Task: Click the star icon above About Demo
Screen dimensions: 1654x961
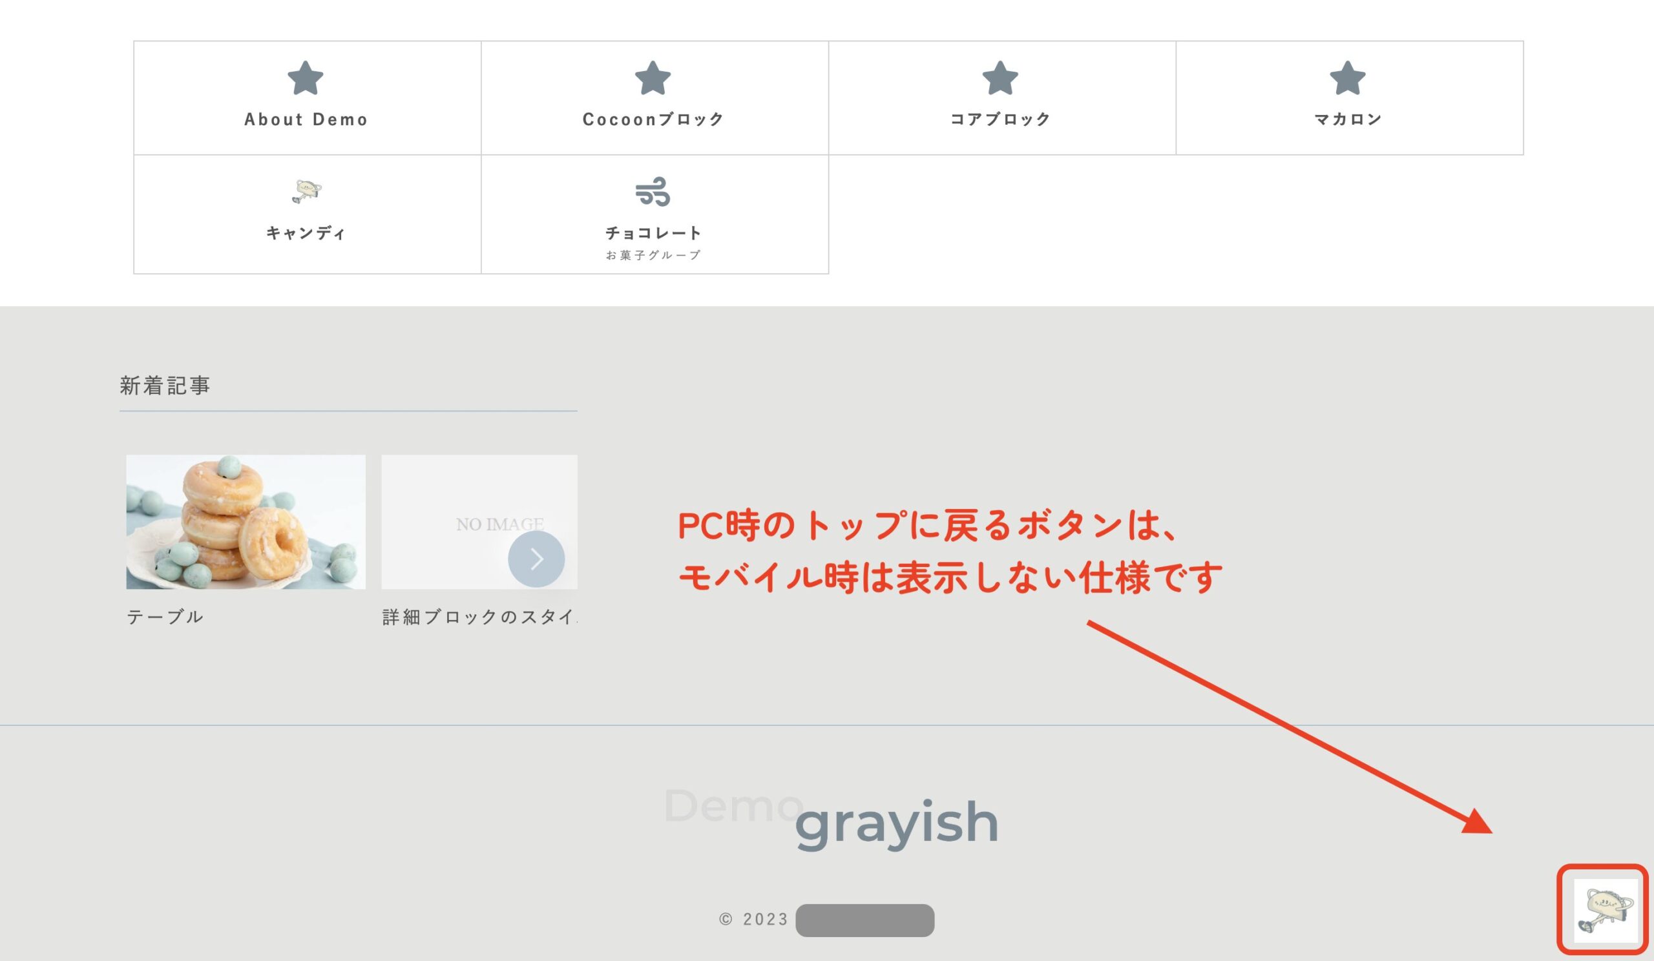Action: pos(306,79)
